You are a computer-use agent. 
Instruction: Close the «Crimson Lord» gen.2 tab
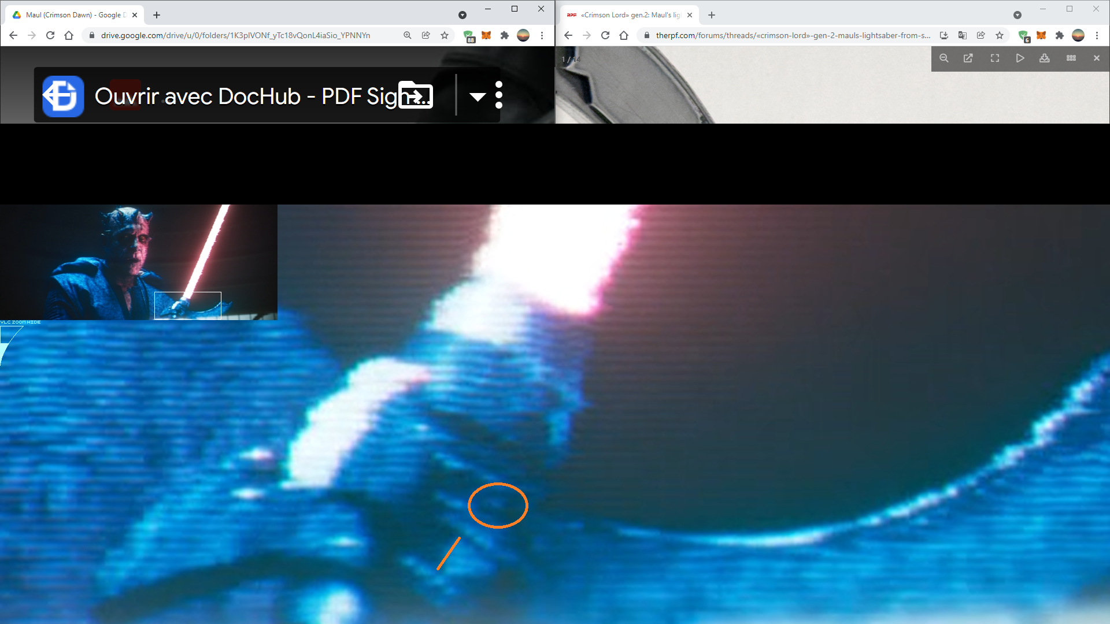(690, 15)
